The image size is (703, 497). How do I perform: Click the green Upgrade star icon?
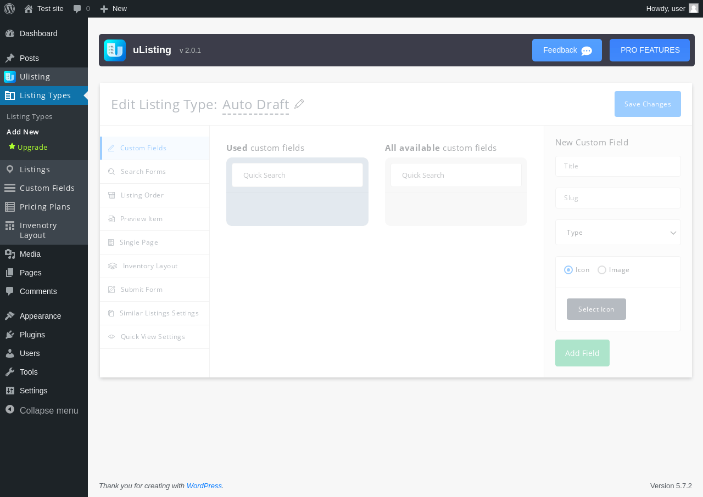[x=12, y=146]
